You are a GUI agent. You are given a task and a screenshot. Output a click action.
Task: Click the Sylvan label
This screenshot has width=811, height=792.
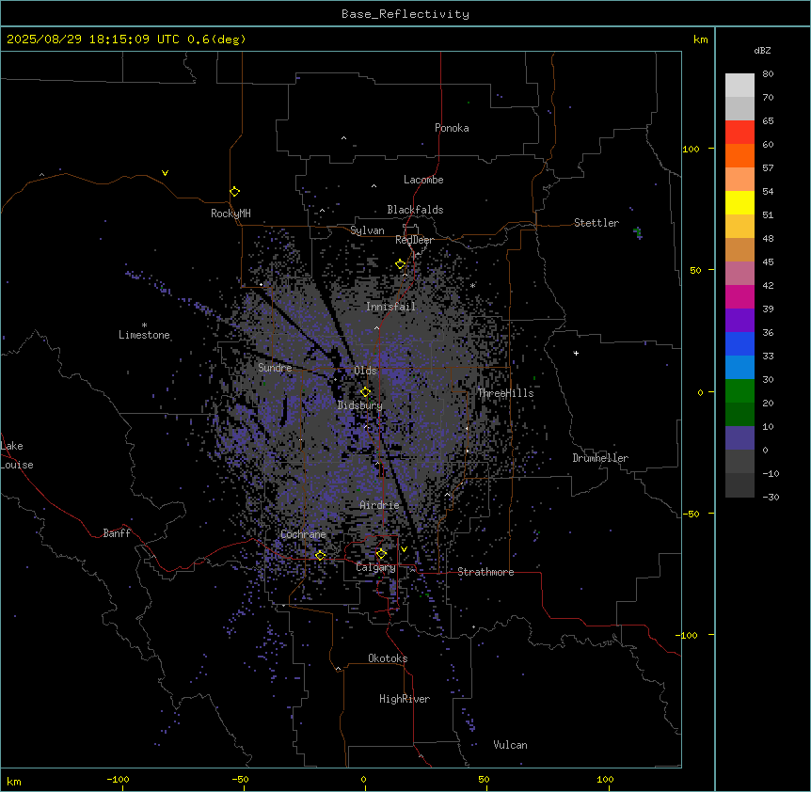pyautogui.click(x=367, y=230)
